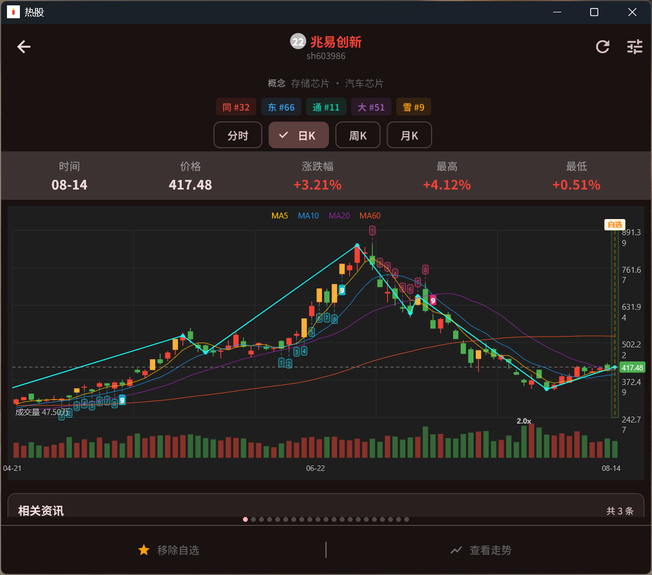The height and width of the screenshot is (575, 652).
Task: Click the stock name 兆易创新
Action: click(x=336, y=42)
